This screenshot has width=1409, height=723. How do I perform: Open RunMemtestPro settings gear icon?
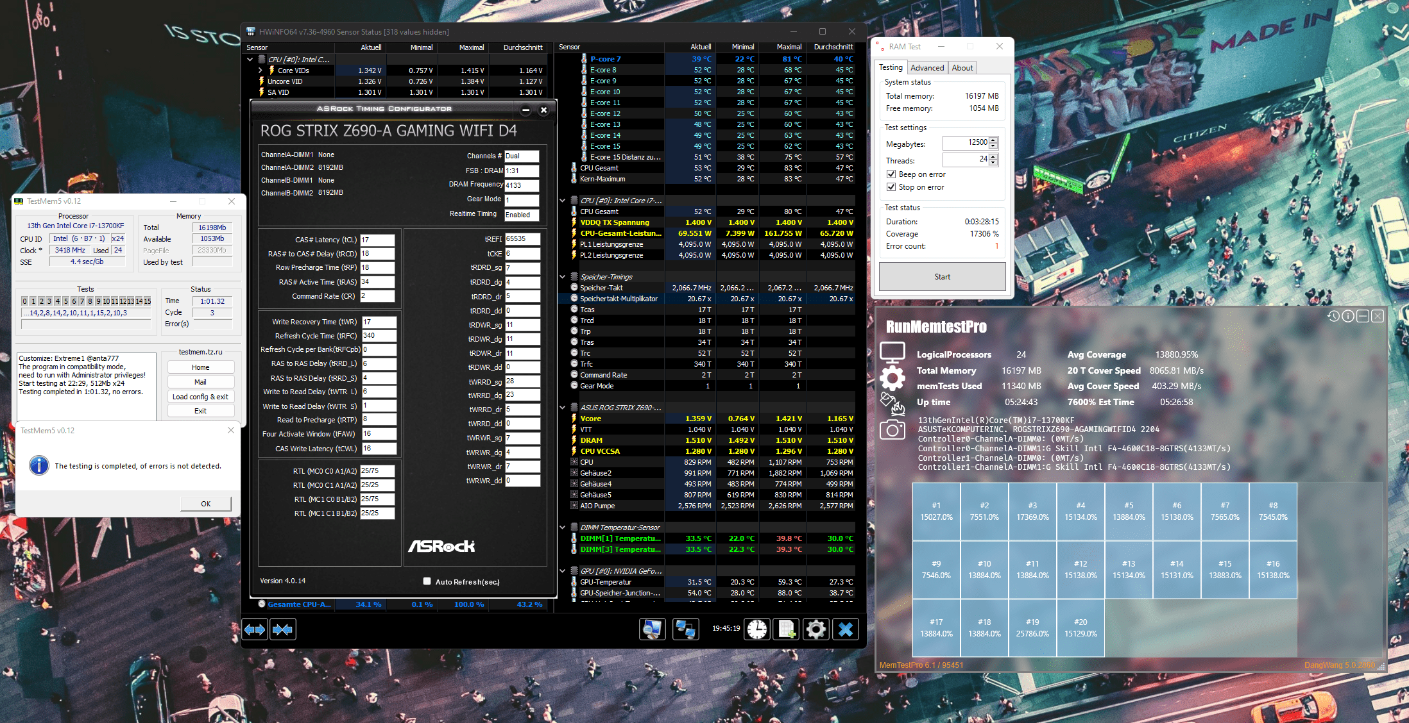[892, 378]
